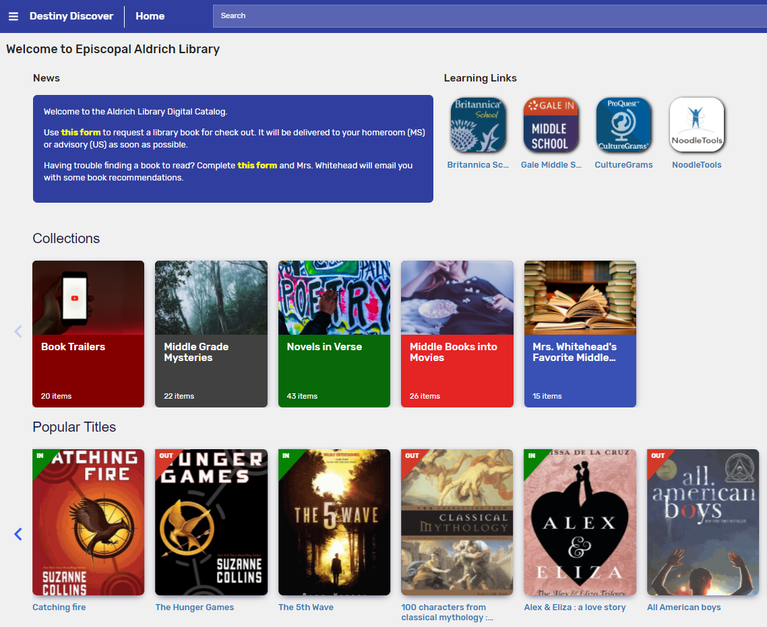The width and height of the screenshot is (767, 627).
Task: Launch CultureGrams from Learning Links
Action: coord(623,125)
